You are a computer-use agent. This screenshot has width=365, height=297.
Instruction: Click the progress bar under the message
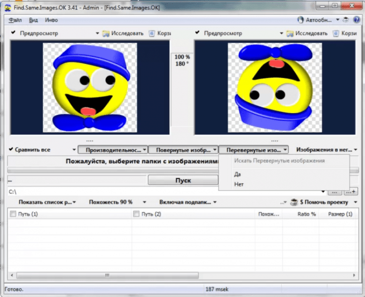(x=183, y=170)
